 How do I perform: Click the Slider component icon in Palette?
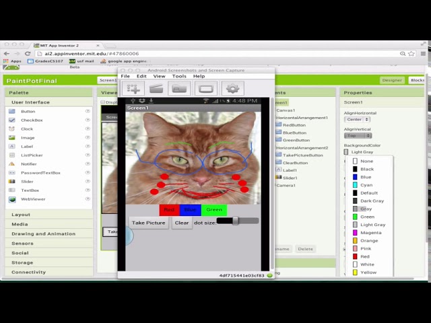pyautogui.click(x=12, y=181)
